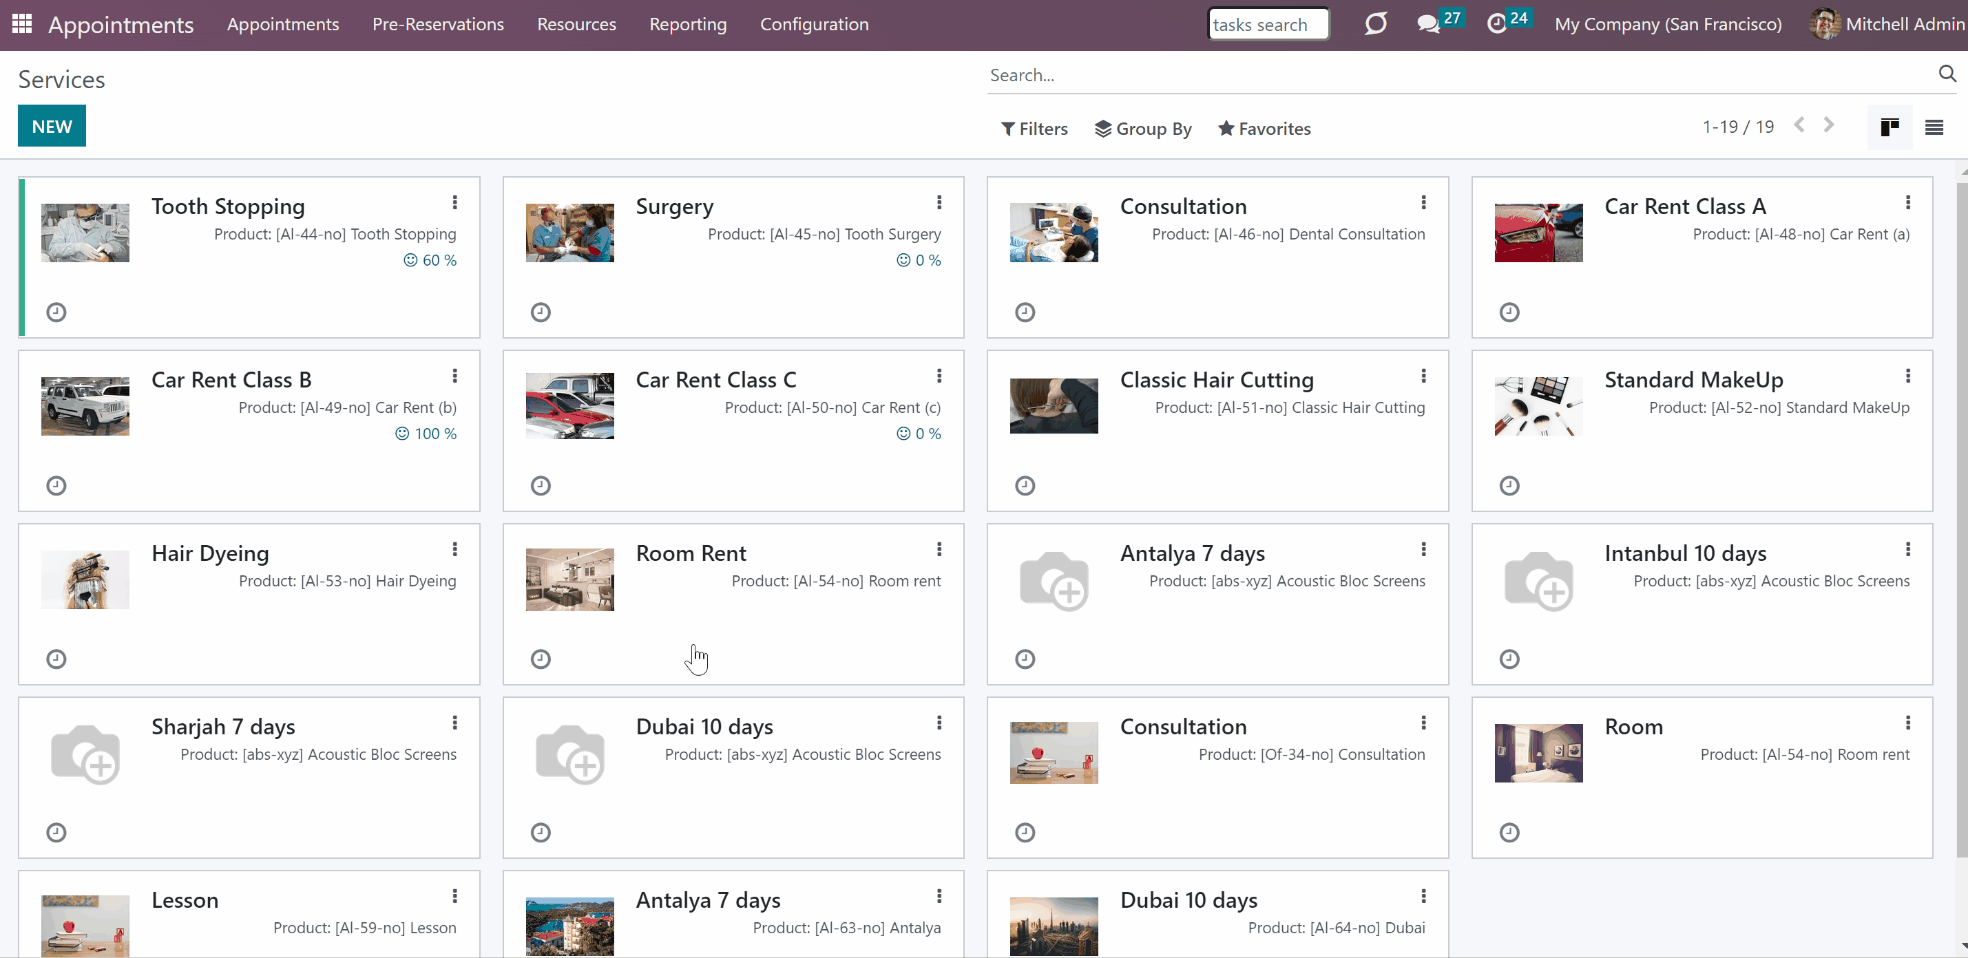Click activity clock on Car Rent Class A
Image resolution: width=1968 pixels, height=958 pixels.
coord(1509,312)
